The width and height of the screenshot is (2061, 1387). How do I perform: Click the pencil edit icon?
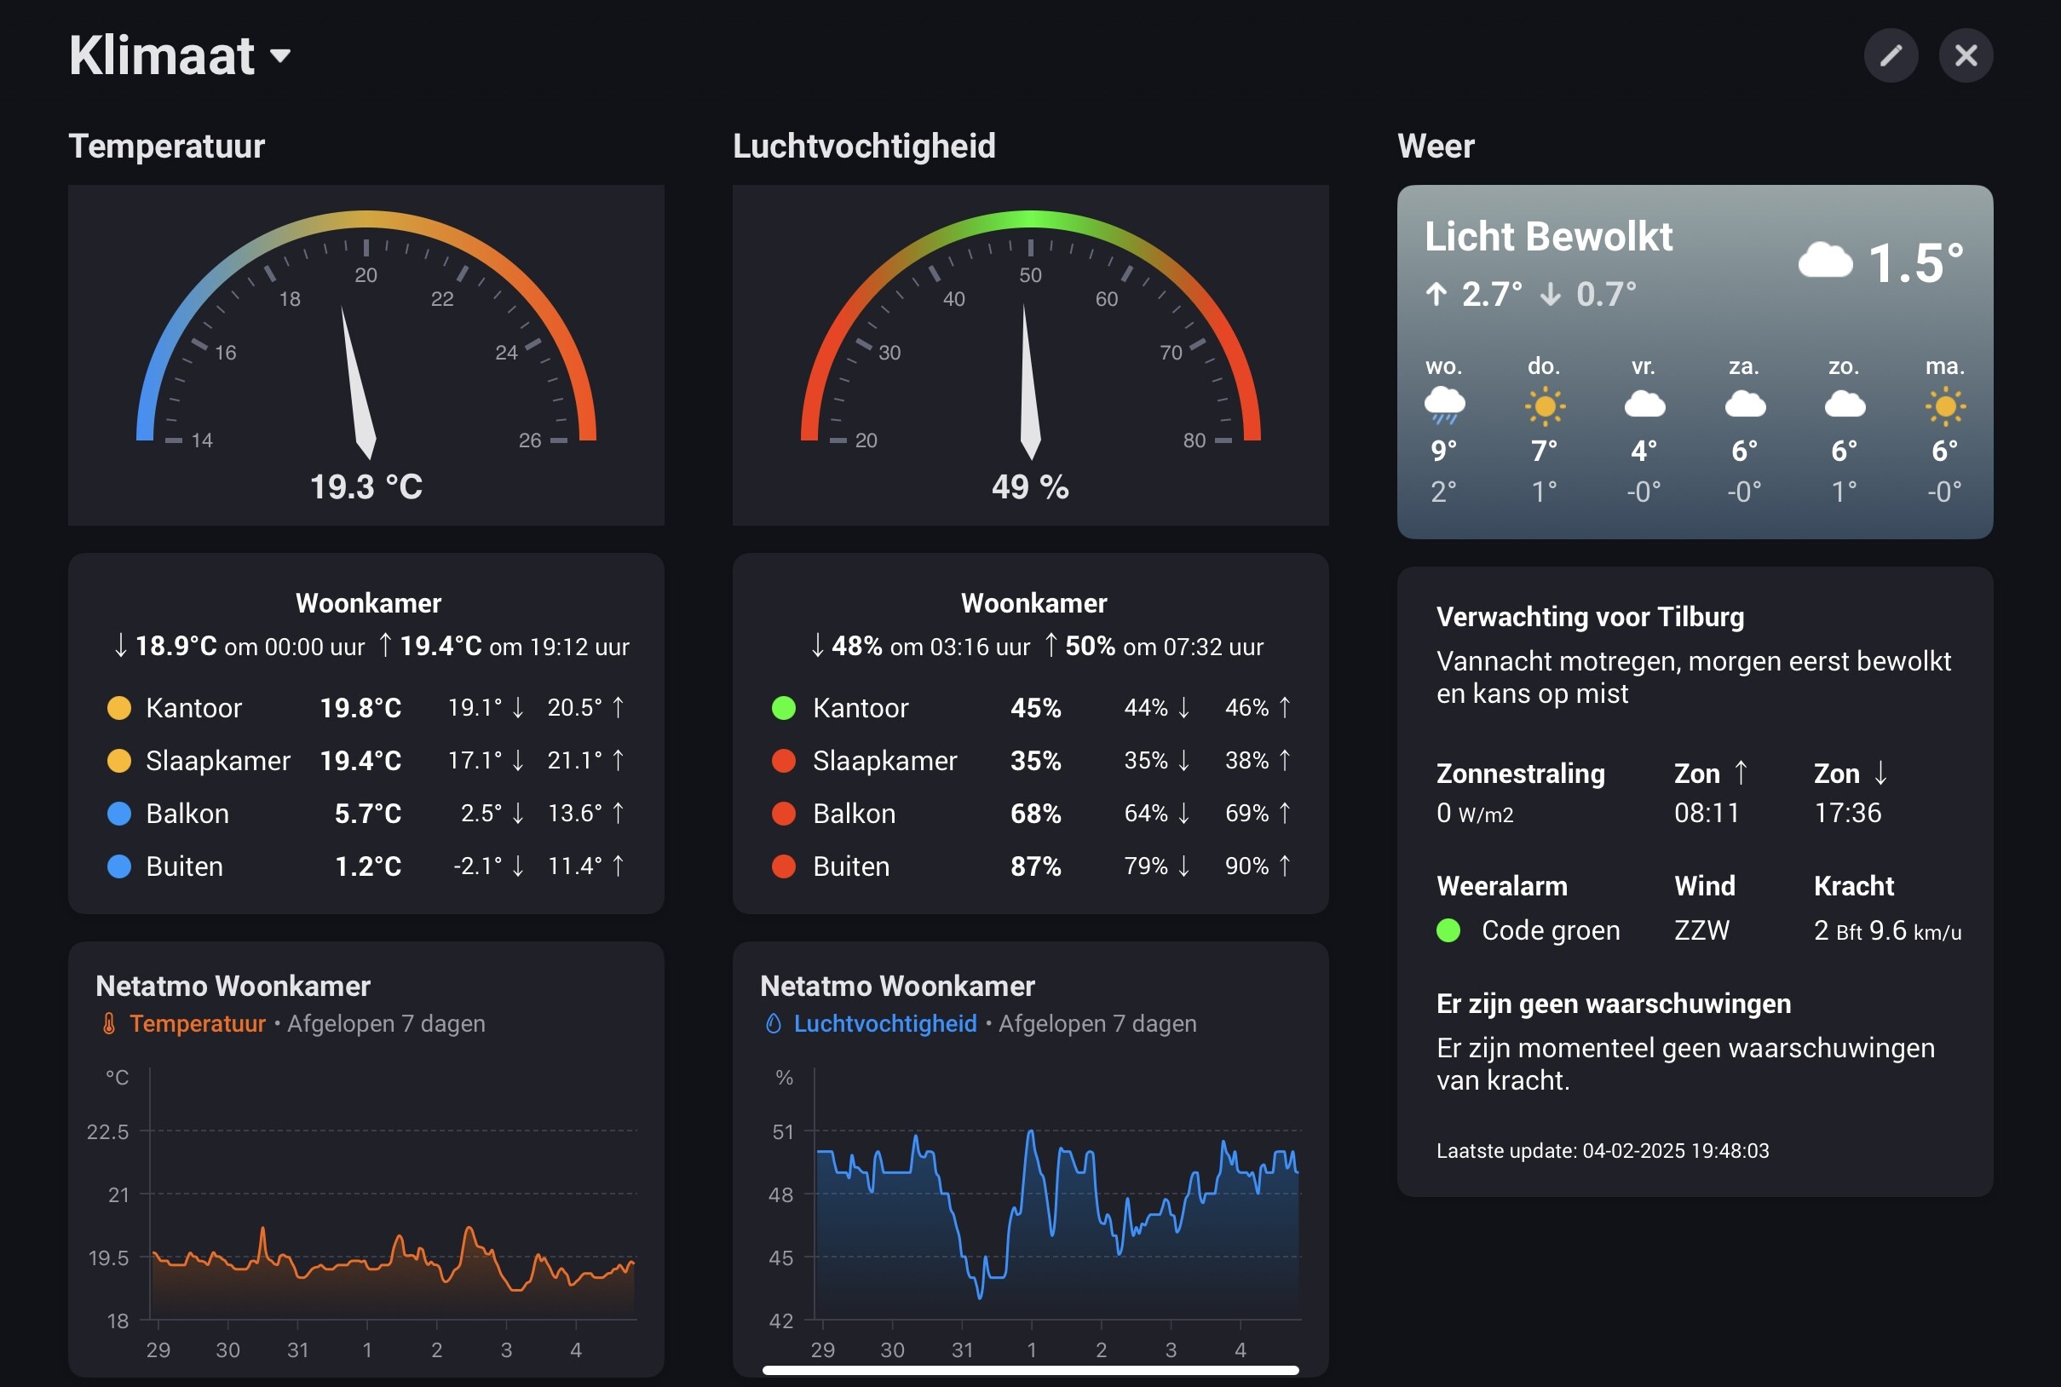pyautogui.click(x=1891, y=55)
